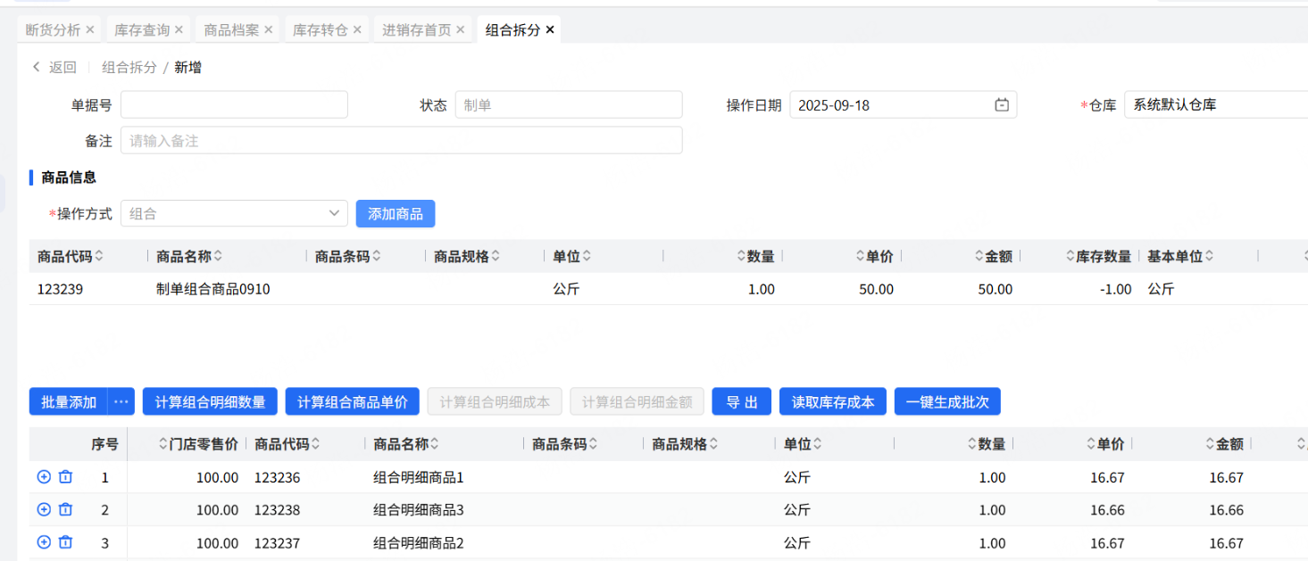Image resolution: width=1308 pixels, height=561 pixels.
Task: Delete the 组合明细商品2 row
Action: coord(65,542)
